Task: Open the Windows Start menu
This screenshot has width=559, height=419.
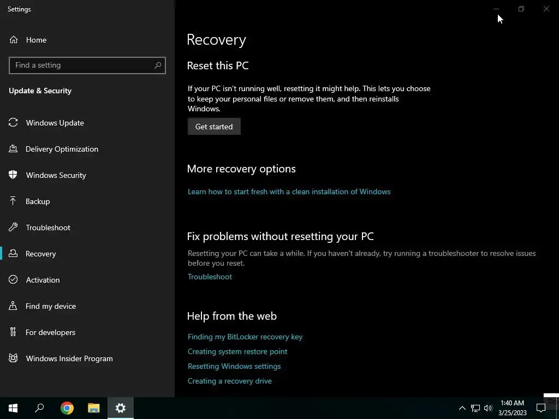Action: tap(13, 408)
